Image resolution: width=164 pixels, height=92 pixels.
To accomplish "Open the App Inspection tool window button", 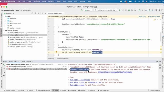I will pos(103,90).
